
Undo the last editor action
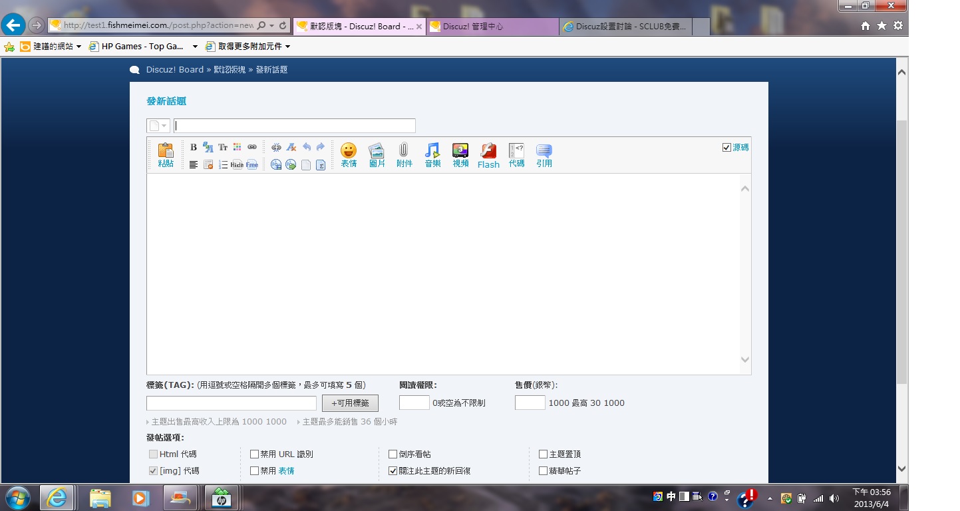306,147
